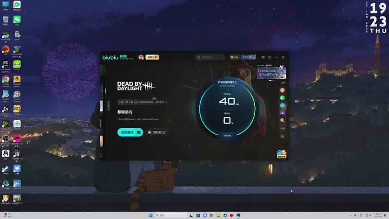Open the Recycle Bin desktop icon
This screenshot has width=389, height=219.
point(5,20)
